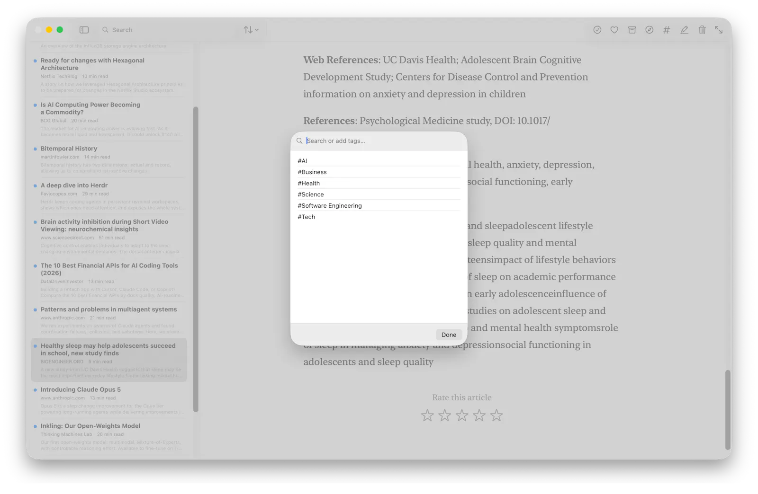Click the reader pane scrollbar

point(728,410)
